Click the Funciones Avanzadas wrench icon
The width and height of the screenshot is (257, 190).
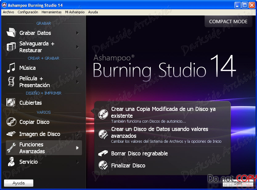coord(11,147)
